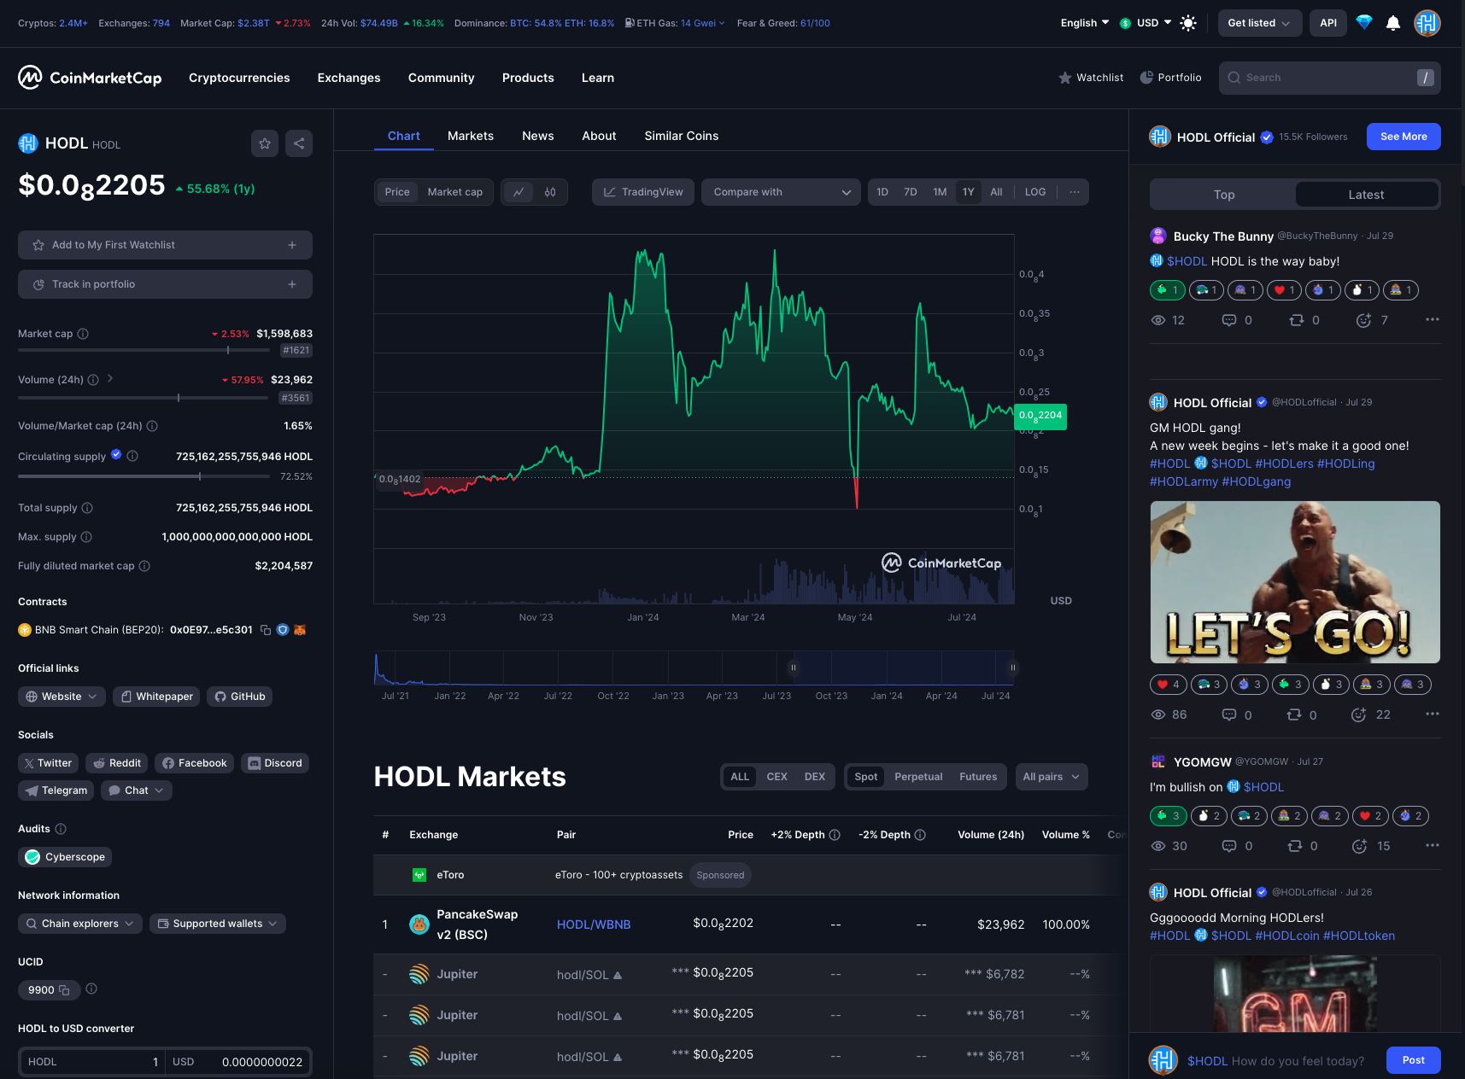Screen dimensions: 1465x1079
Task: Click the CoinMarketCap logo
Action: 90,78
